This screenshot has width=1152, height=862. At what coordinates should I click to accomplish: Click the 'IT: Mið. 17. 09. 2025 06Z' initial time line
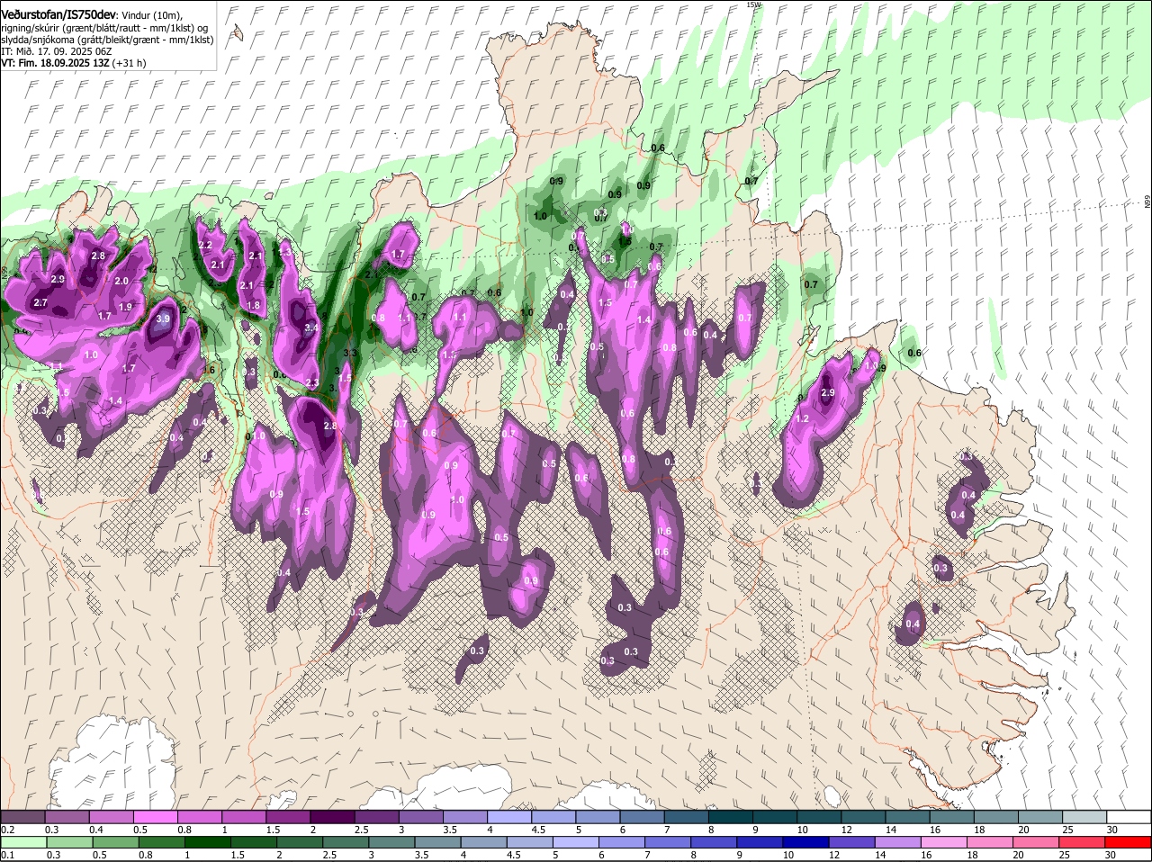[x=56, y=51]
